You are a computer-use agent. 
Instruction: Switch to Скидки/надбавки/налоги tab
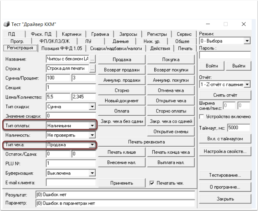tap(116, 48)
